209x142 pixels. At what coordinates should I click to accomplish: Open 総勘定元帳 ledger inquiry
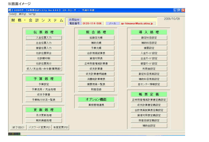[x=96, y=38]
